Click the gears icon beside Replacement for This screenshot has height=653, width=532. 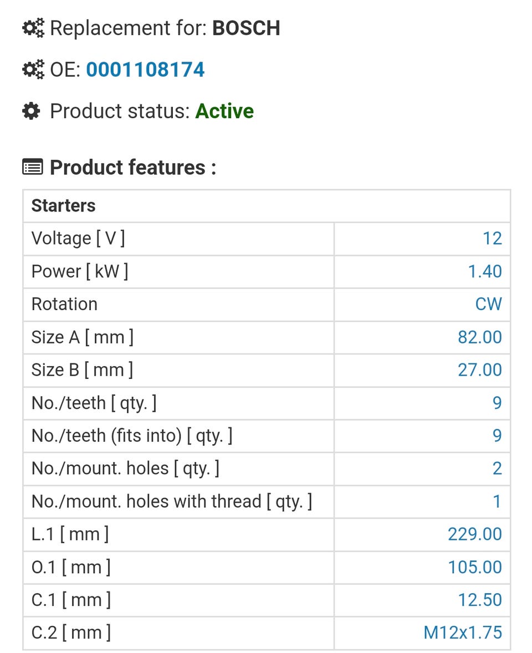[x=33, y=28]
